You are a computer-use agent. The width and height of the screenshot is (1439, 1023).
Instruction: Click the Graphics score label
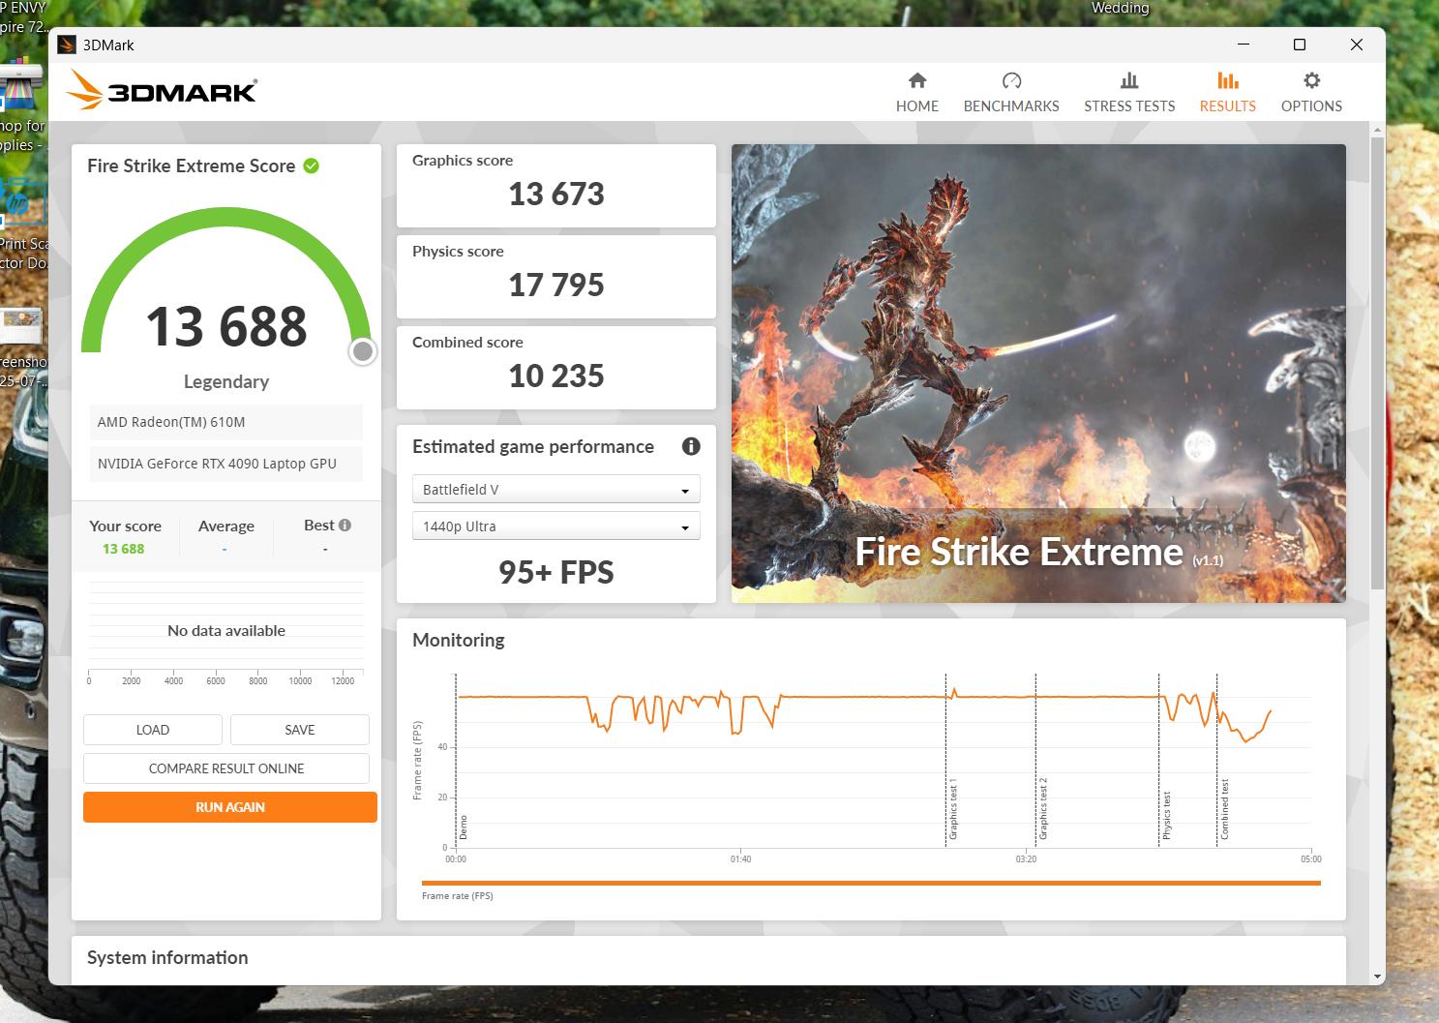tap(463, 161)
